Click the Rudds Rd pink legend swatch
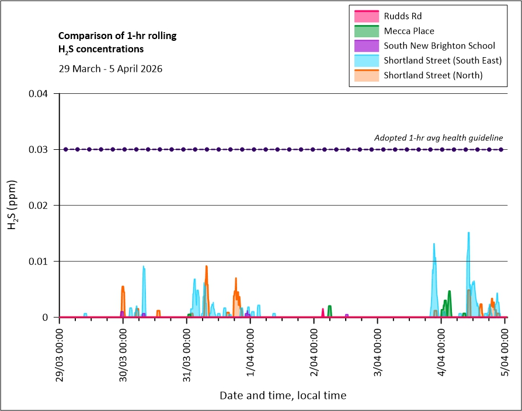This screenshot has height=411, width=522. coord(366,16)
